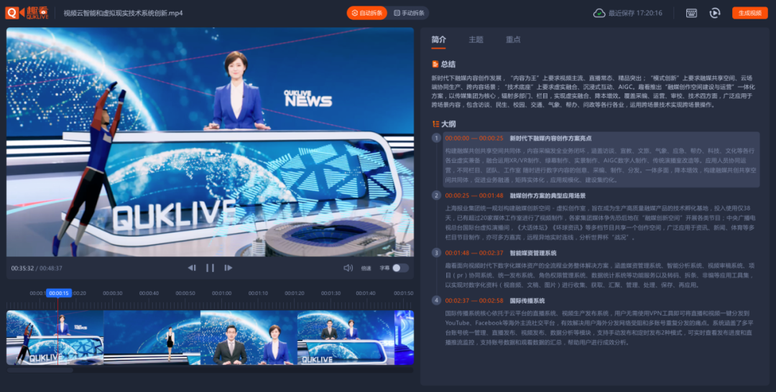Select outline step number 1 marker
776x392 pixels.
pos(436,138)
